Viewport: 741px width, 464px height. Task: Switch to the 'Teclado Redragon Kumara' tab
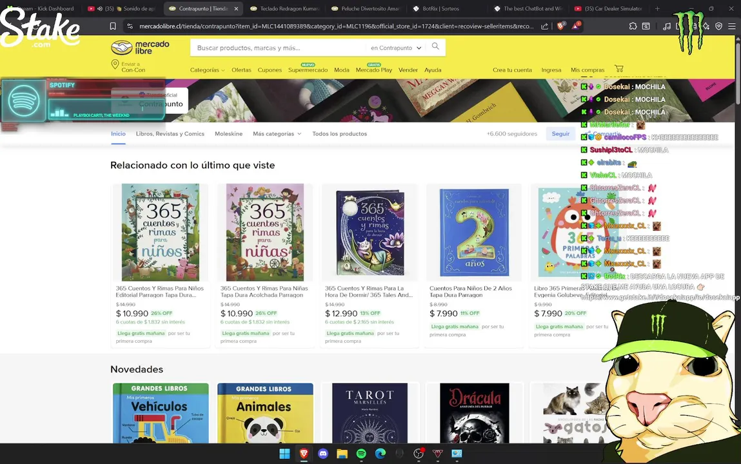click(286, 8)
